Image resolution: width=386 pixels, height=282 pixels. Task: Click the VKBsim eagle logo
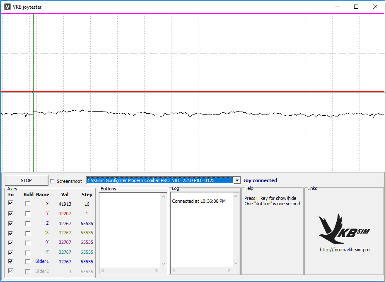344,229
